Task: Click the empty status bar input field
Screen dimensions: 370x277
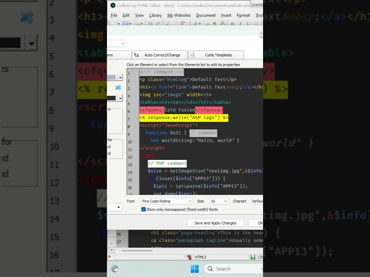Action: point(149,257)
